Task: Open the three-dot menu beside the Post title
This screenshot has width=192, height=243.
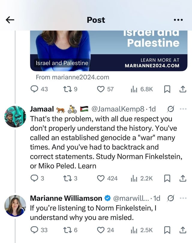Action: click(x=178, y=20)
